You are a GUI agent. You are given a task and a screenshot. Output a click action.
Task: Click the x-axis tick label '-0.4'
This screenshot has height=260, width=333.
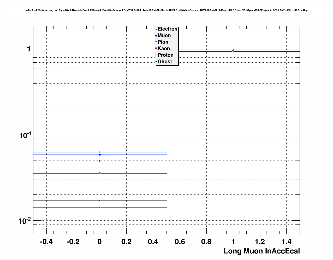(46, 242)
